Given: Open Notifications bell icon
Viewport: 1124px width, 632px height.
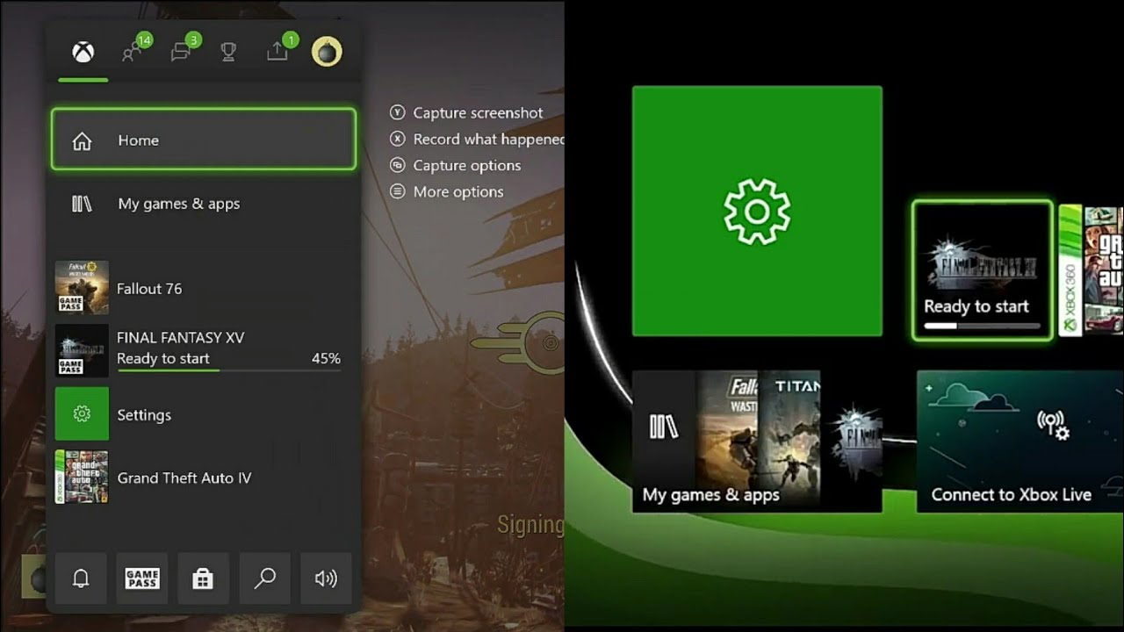Looking at the screenshot, I should tap(81, 578).
